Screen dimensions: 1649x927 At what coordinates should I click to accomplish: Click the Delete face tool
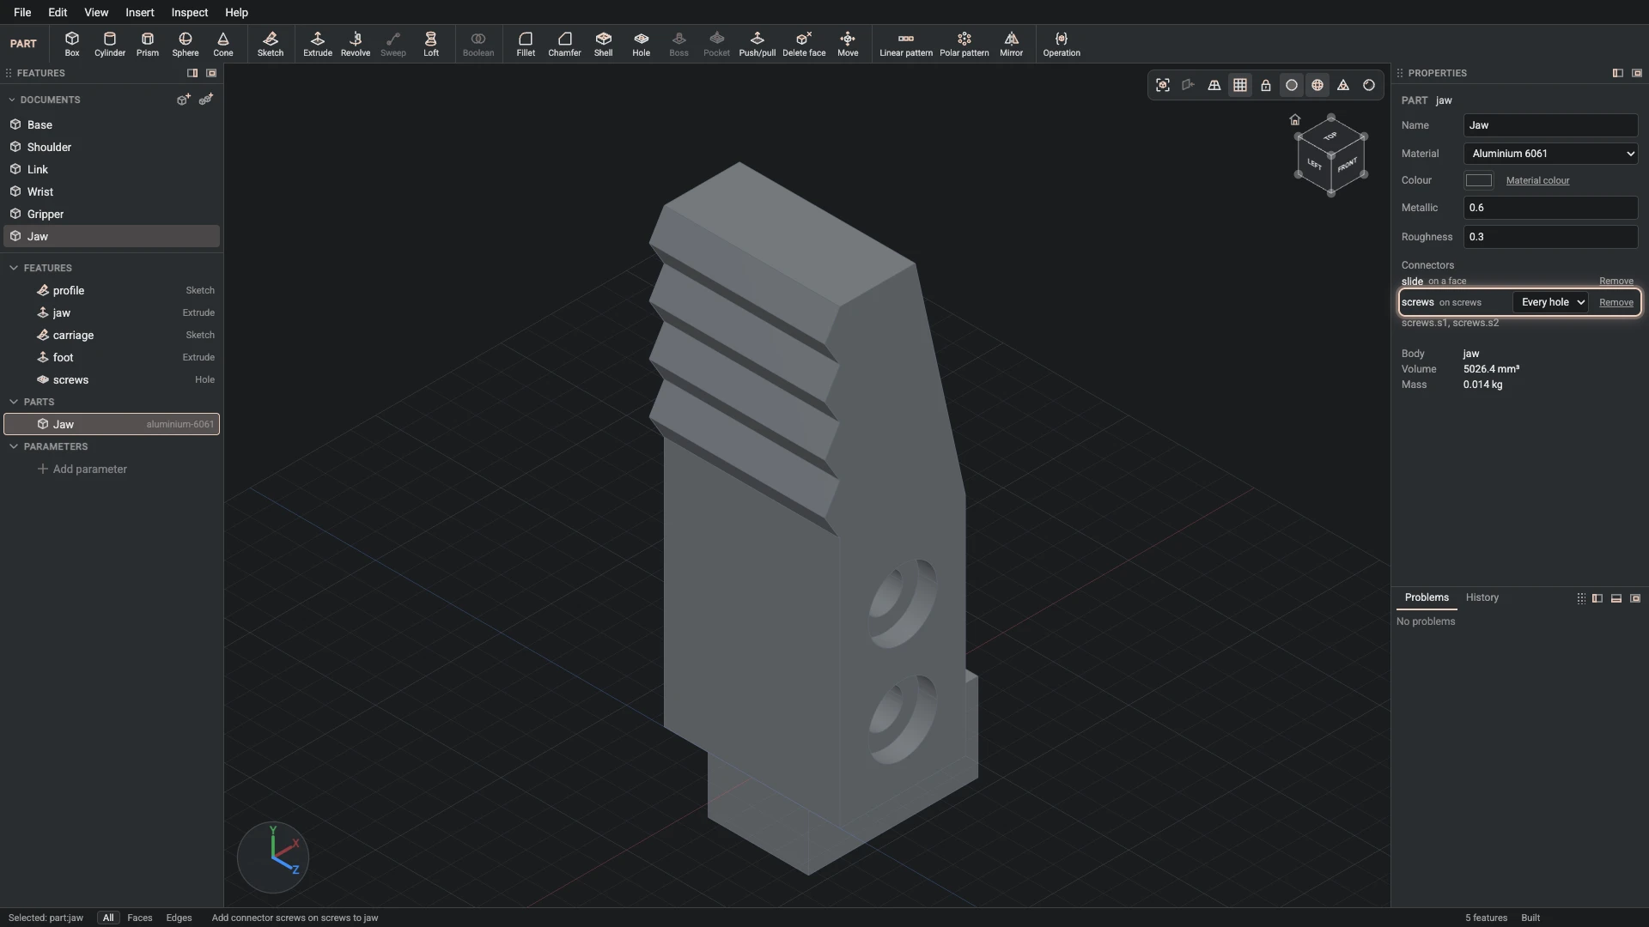click(804, 44)
